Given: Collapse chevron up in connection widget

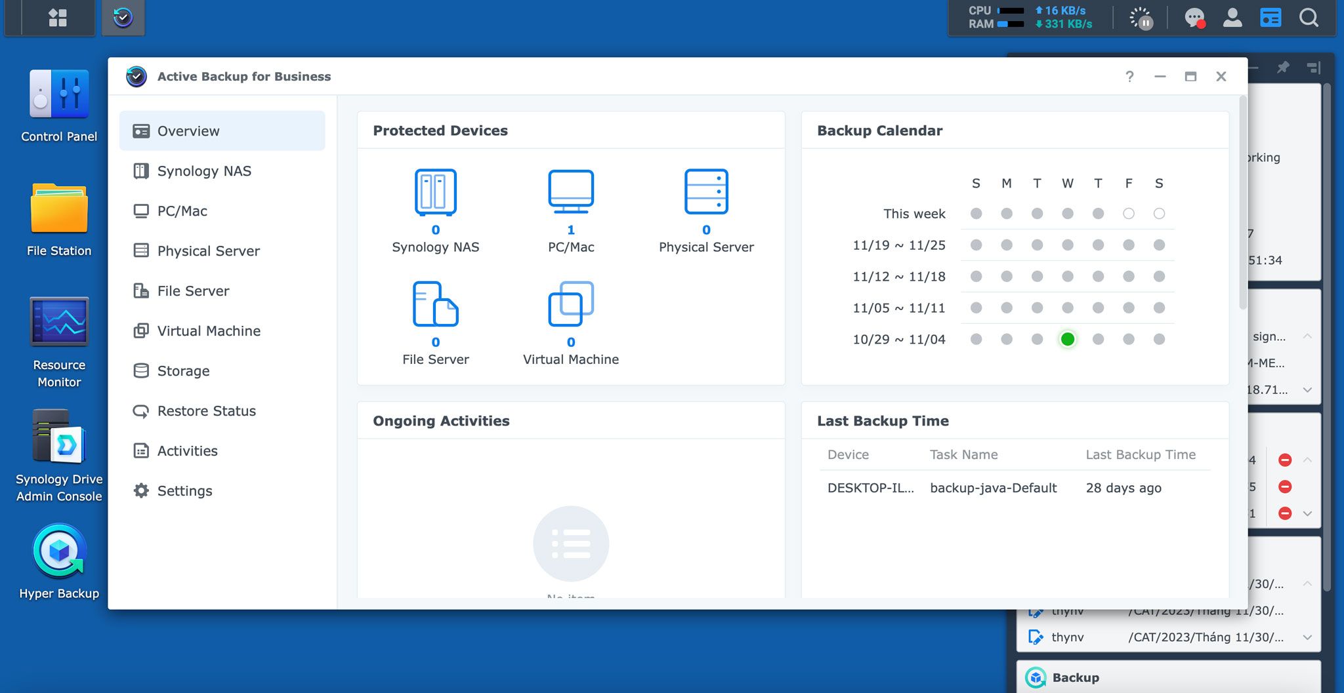Looking at the screenshot, I should click(1307, 336).
